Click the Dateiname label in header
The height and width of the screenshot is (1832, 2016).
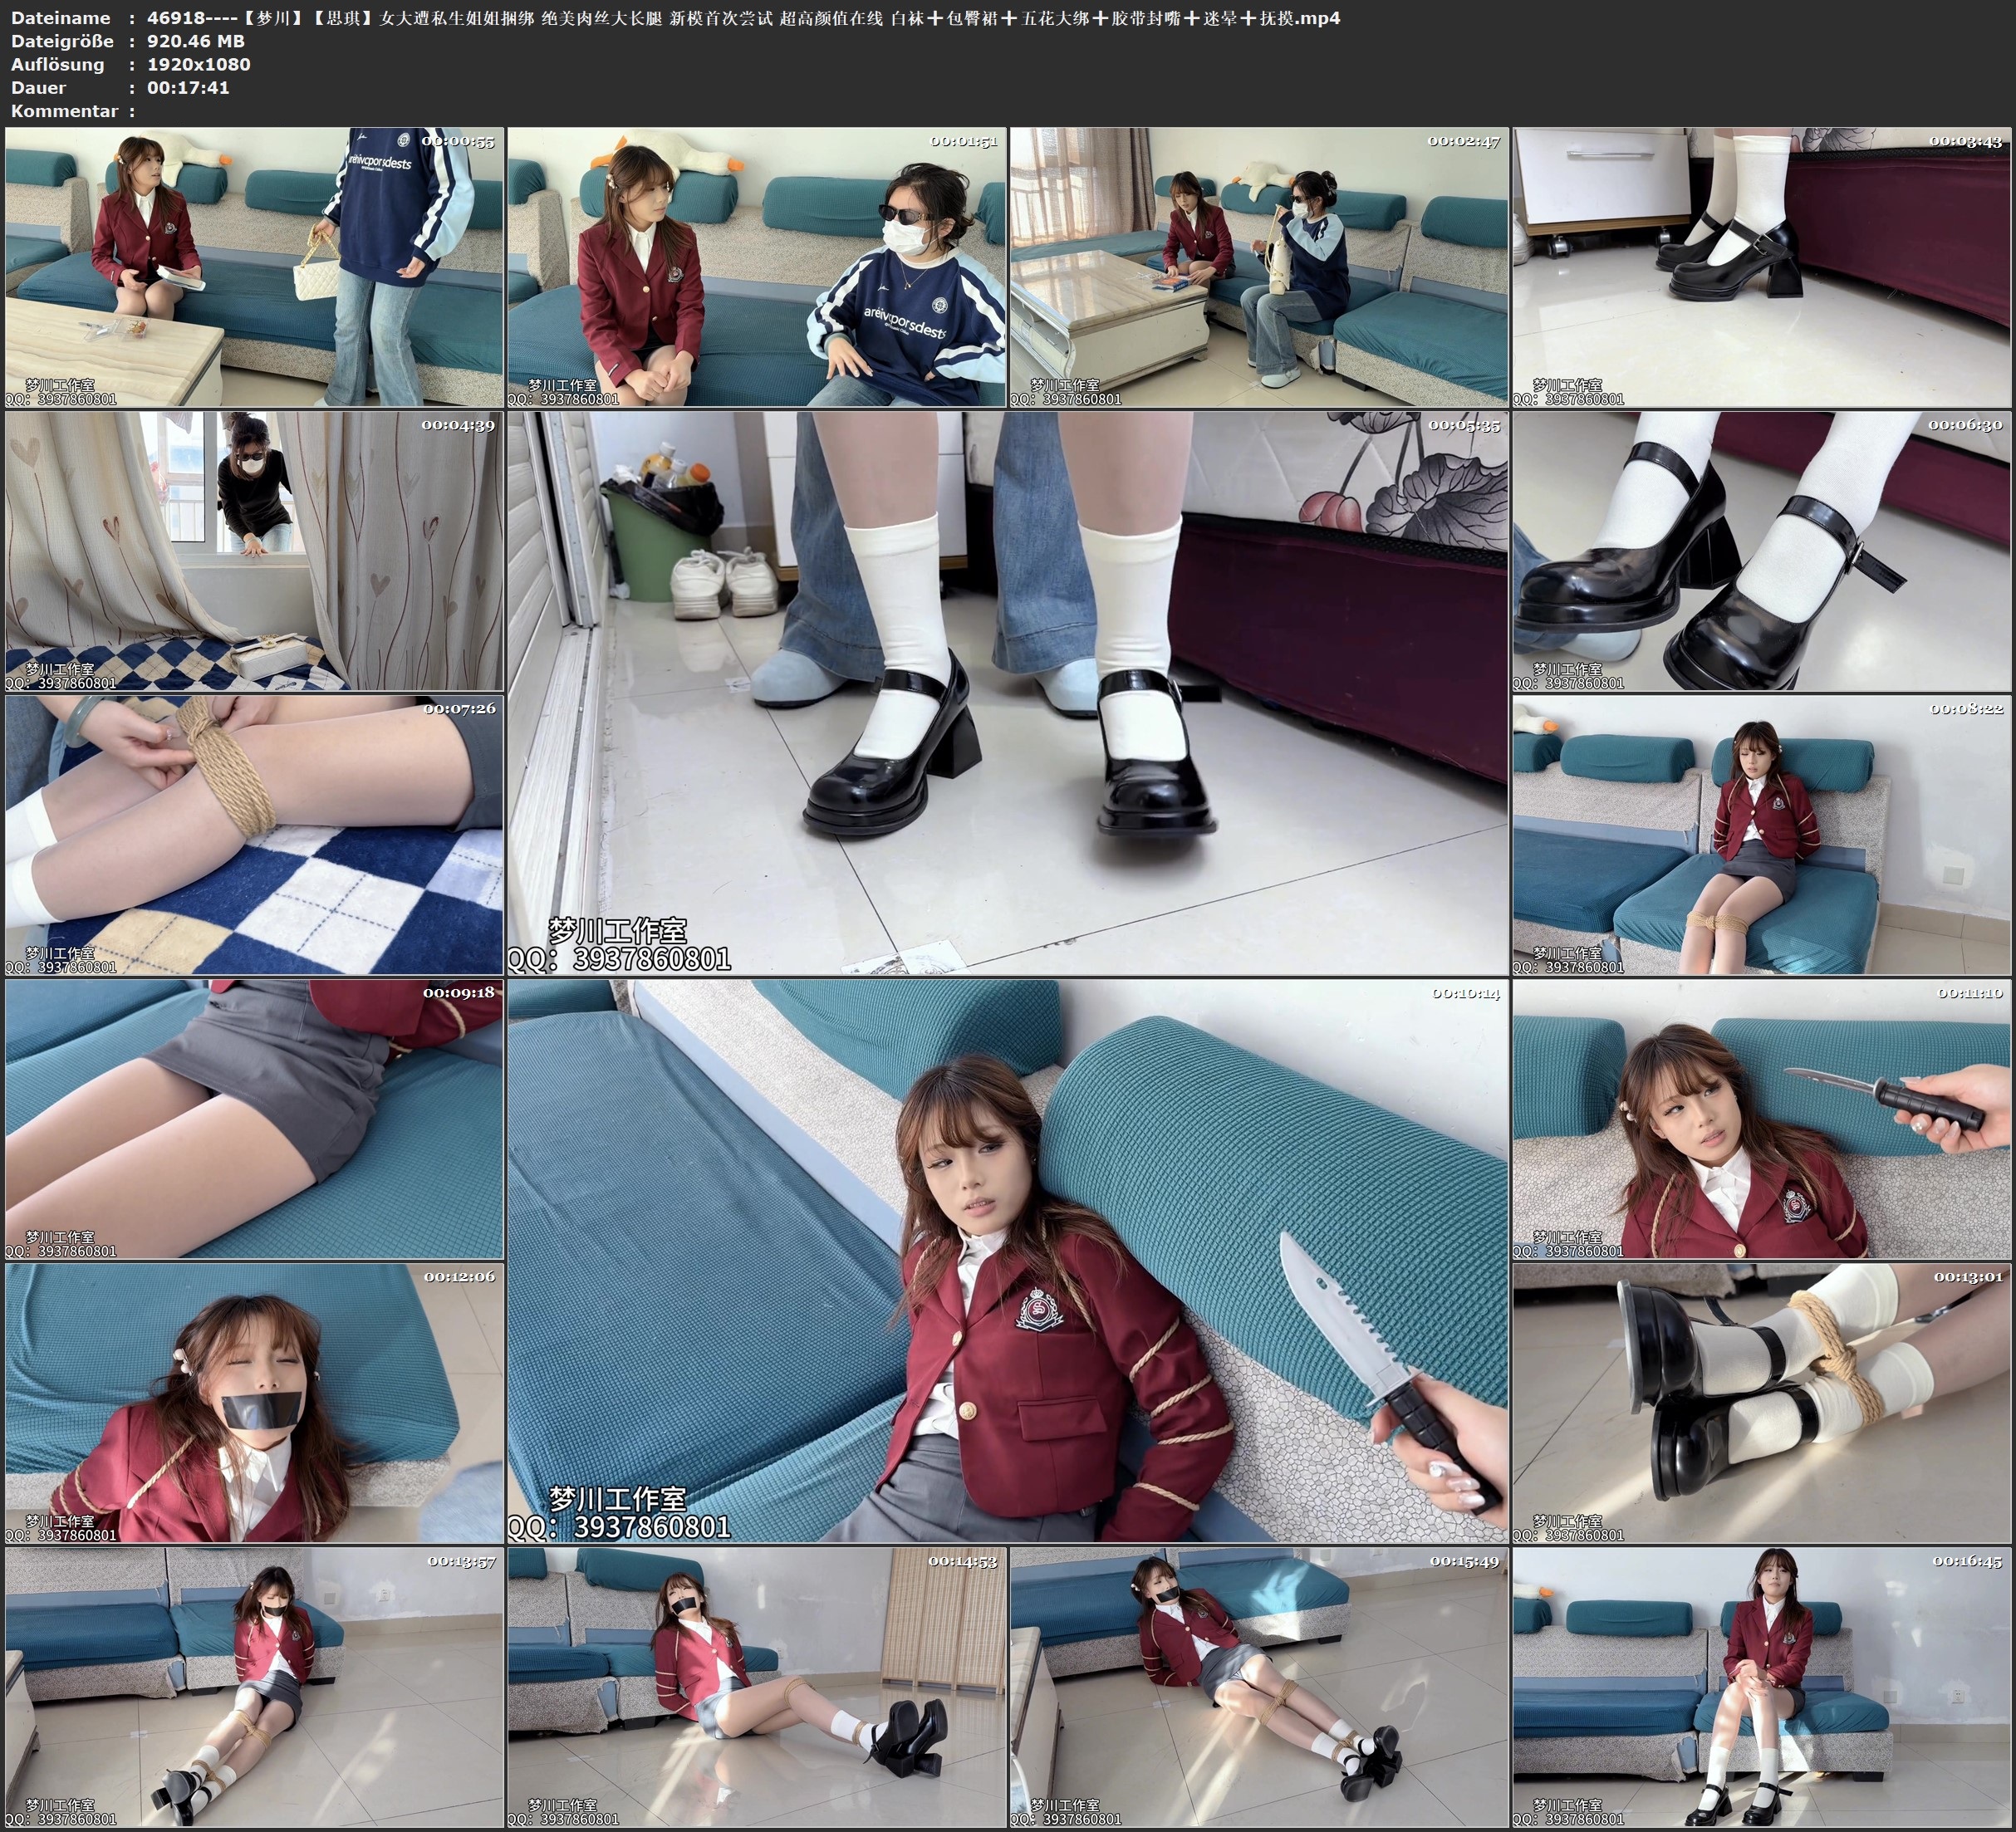(x=61, y=18)
